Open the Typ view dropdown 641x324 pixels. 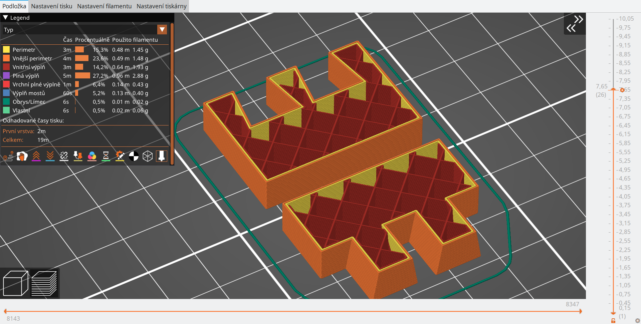pyautogui.click(x=162, y=30)
